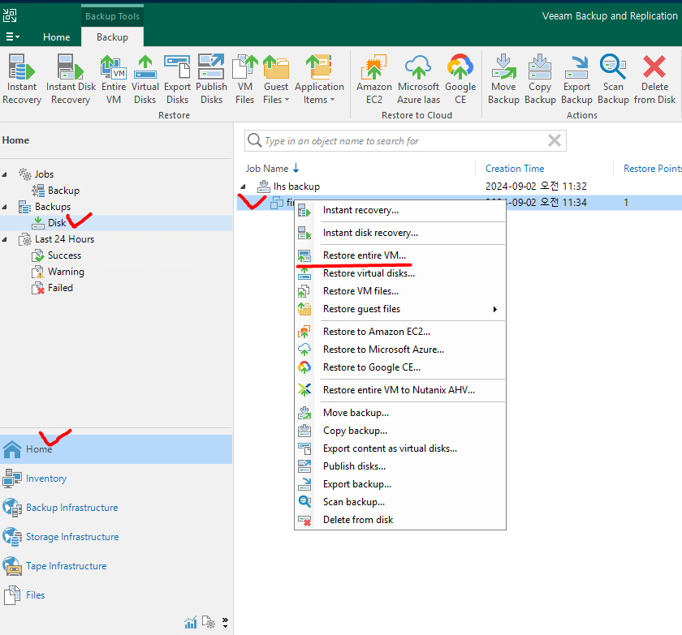Image resolution: width=682 pixels, height=635 pixels.
Task: Click the Instant Recovery ribbon icon
Action: coord(22,79)
